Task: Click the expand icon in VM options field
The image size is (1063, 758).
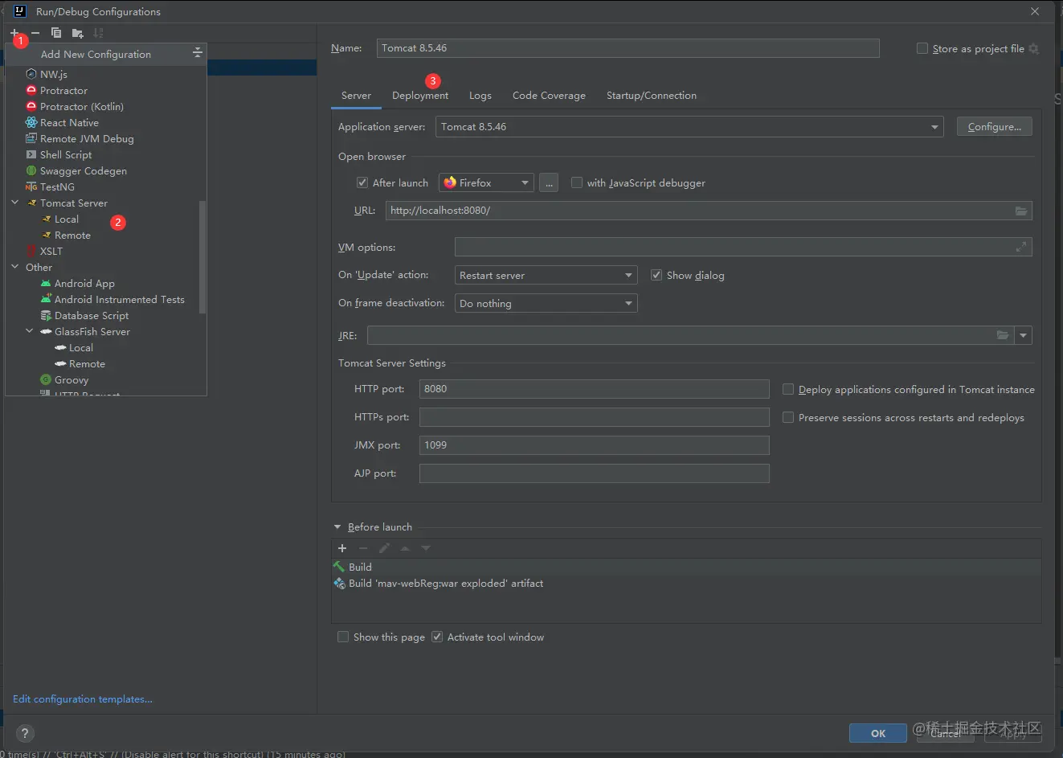Action: [1020, 247]
